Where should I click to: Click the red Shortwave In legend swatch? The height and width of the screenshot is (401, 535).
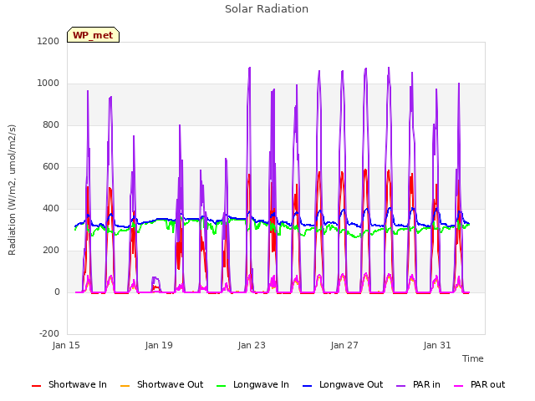click(x=36, y=386)
